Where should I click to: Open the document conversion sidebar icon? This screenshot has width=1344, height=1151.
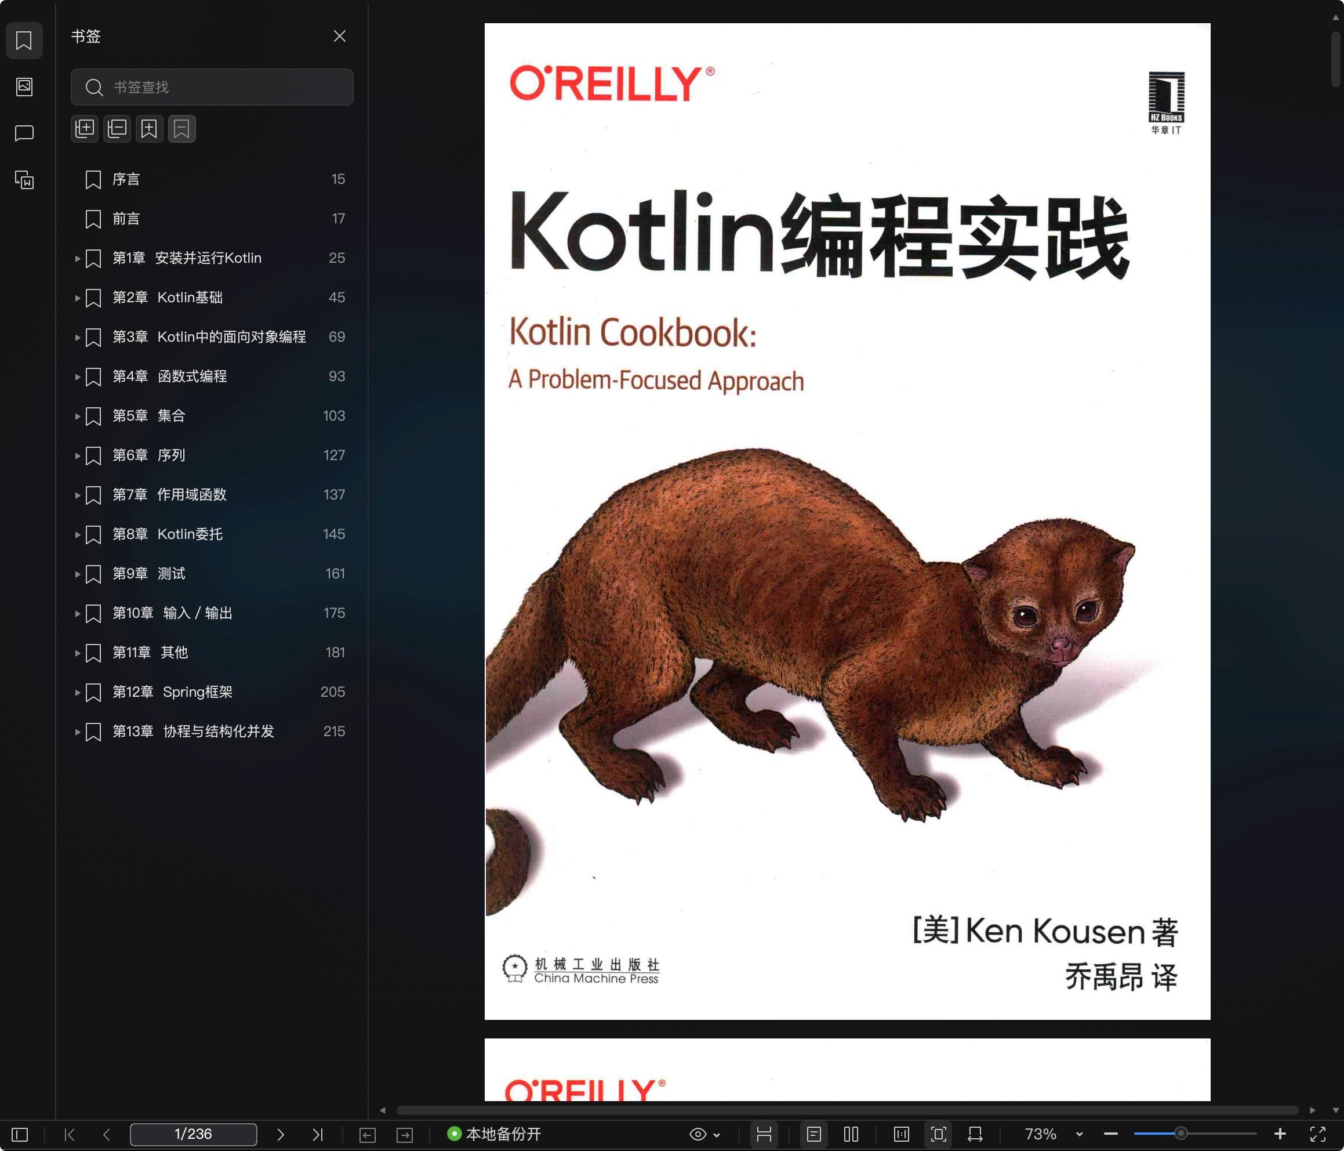click(x=24, y=179)
